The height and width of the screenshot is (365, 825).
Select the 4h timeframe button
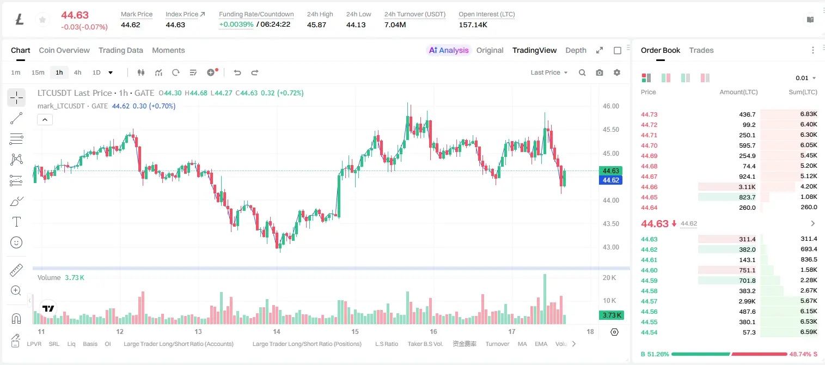tap(78, 72)
